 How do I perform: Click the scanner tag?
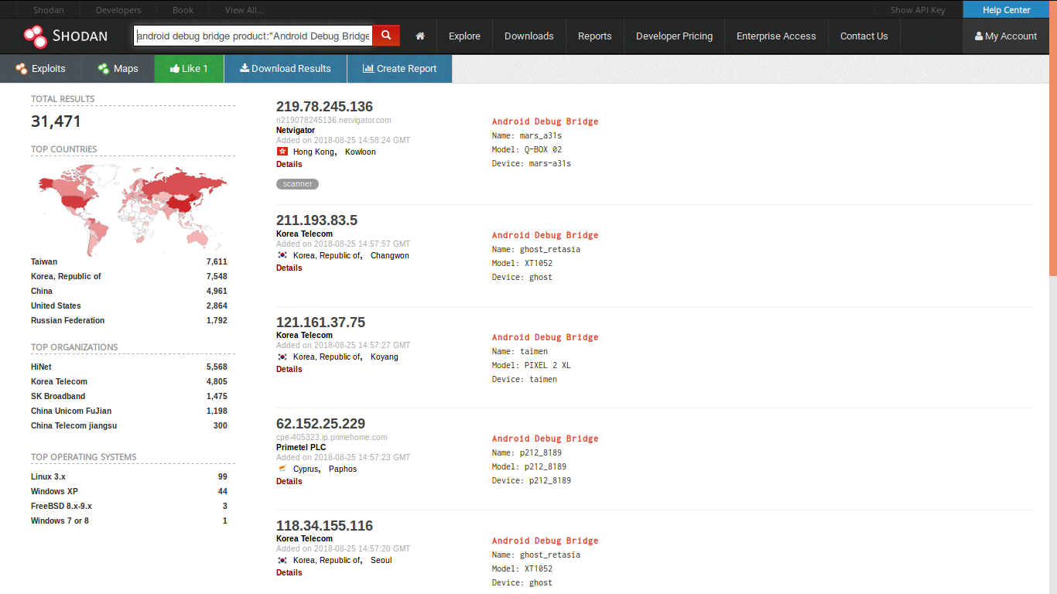point(297,184)
